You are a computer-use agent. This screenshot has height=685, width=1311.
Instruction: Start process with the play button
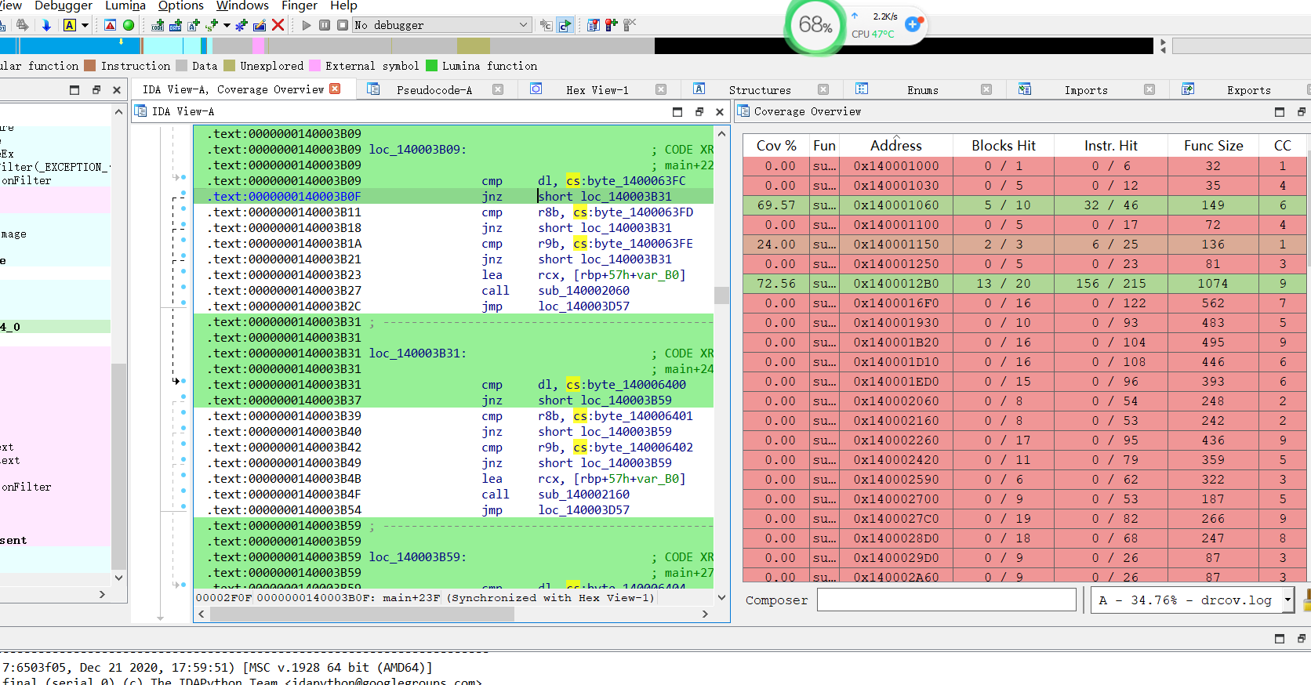(x=307, y=25)
